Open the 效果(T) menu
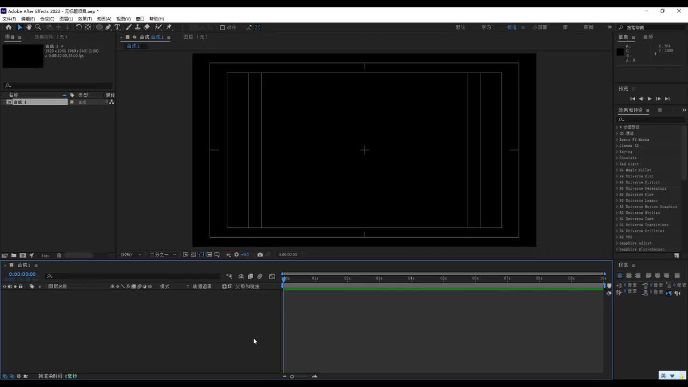Viewport: 688px width, 387px height. click(85, 19)
